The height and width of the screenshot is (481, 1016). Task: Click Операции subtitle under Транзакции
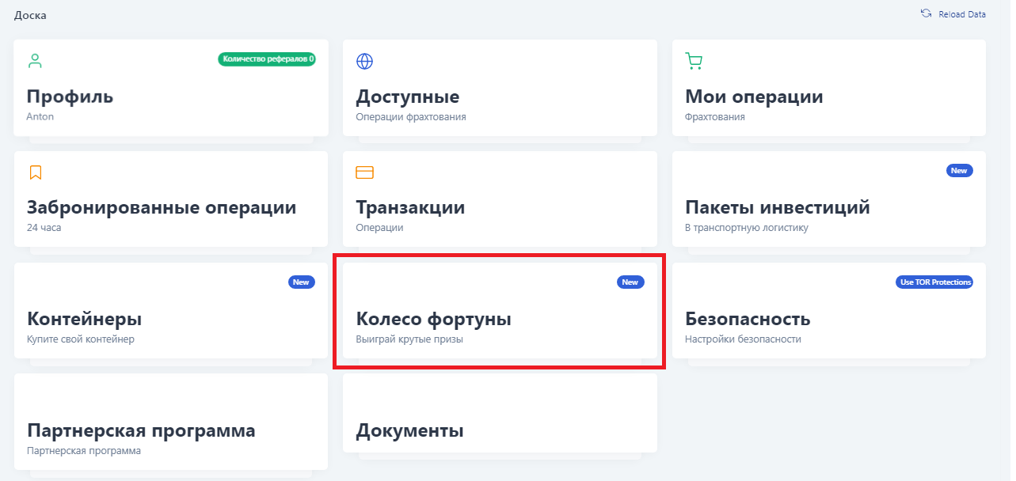pos(379,228)
